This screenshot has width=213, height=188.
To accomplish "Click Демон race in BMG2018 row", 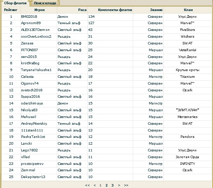I will (x=62, y=17).
